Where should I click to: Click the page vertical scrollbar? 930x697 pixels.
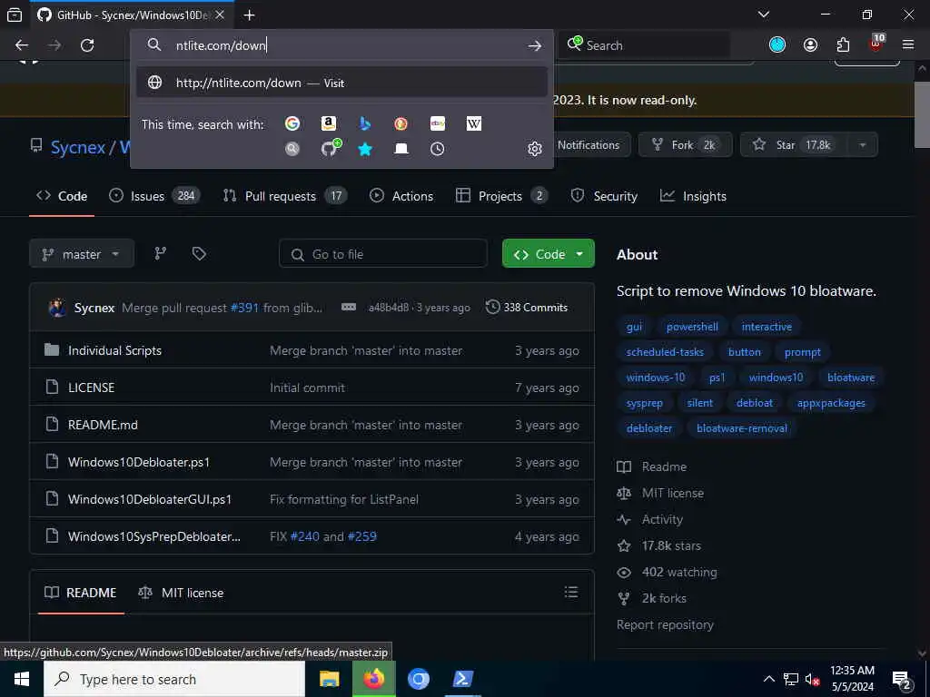922,115
